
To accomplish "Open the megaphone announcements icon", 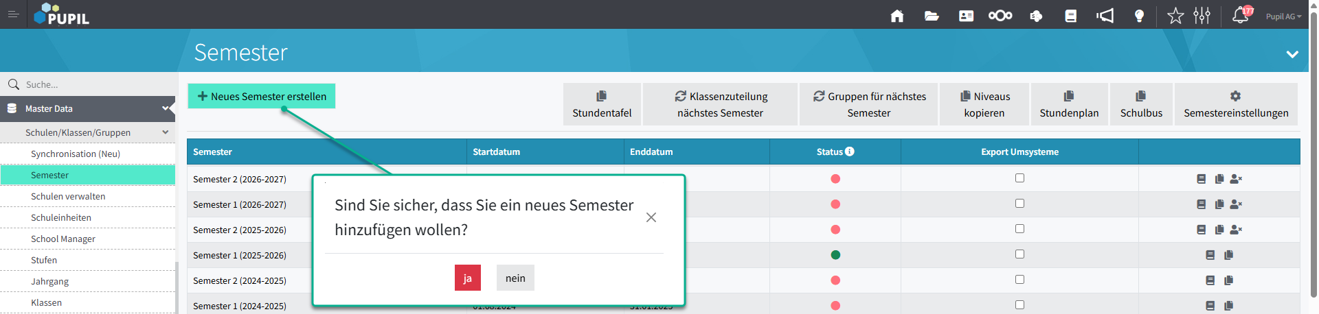I will 1105,16.
